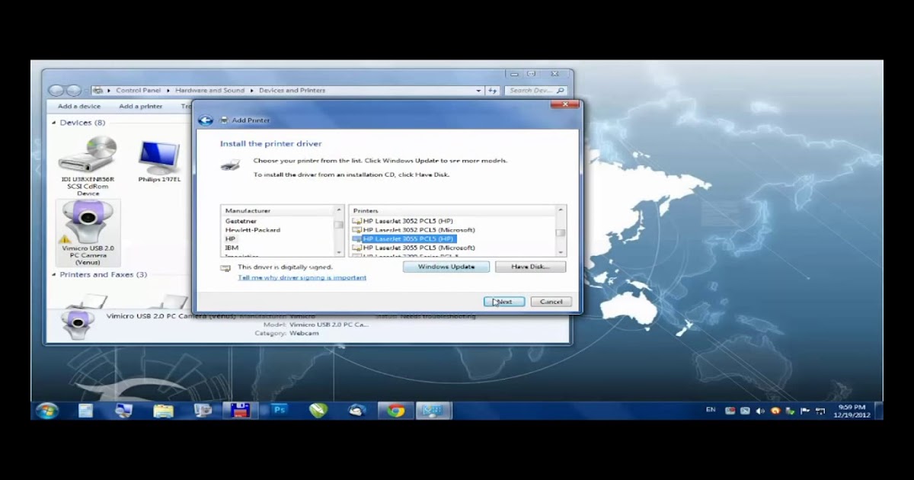914x480 pixels.
Task: Select Hewlett-Packard in Manufacturer list
Action: coord(253,230)
